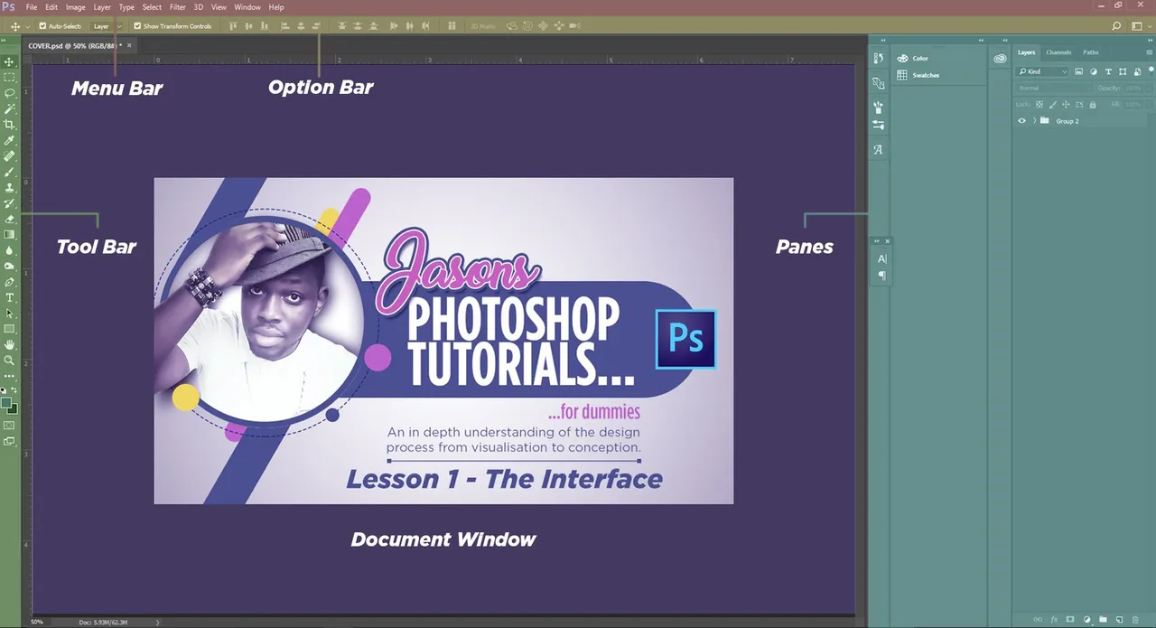The width and height of the screenshot is (1156, 628).
Task: Select the Move tool in the toolbar
Action: tap(10, 62)
